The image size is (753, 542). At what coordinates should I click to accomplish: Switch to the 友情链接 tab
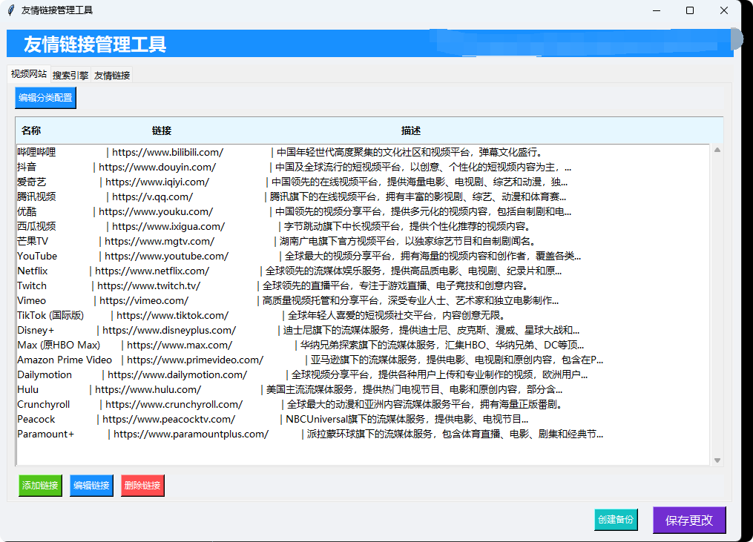[x=112, y=75]
